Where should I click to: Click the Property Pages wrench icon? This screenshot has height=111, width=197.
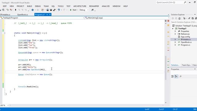point(181,76)
